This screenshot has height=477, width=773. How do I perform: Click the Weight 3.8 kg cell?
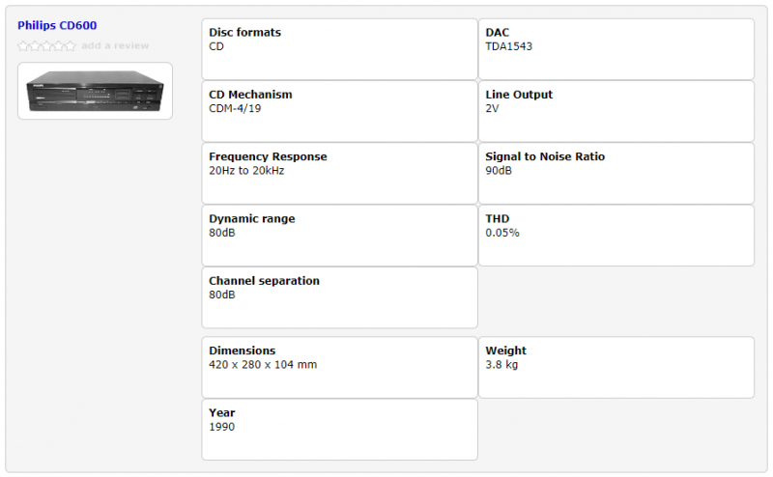(616, 367)
